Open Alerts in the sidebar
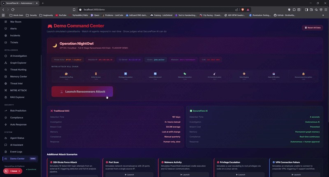This screenshot has height=177, width=329. pos(13,29)
